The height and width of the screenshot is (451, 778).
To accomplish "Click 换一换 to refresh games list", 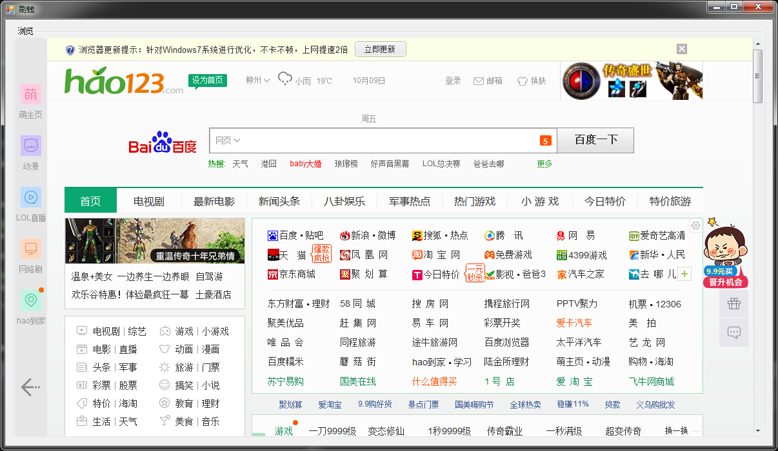I will click(677, 431).
